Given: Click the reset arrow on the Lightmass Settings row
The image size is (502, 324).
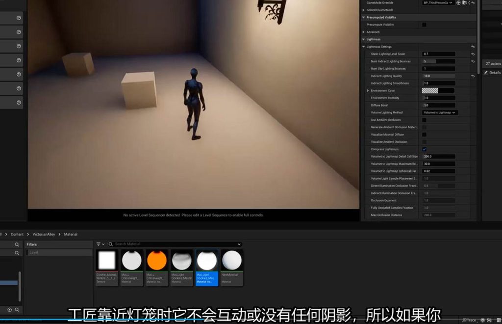Looking at the screenshot, I should tap(473, 47).
